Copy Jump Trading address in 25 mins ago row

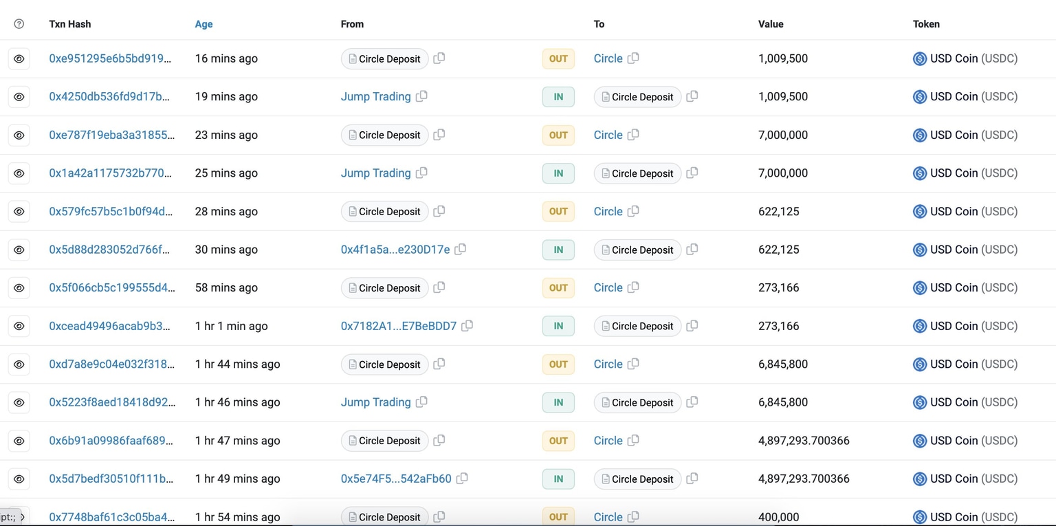point(421,173)
